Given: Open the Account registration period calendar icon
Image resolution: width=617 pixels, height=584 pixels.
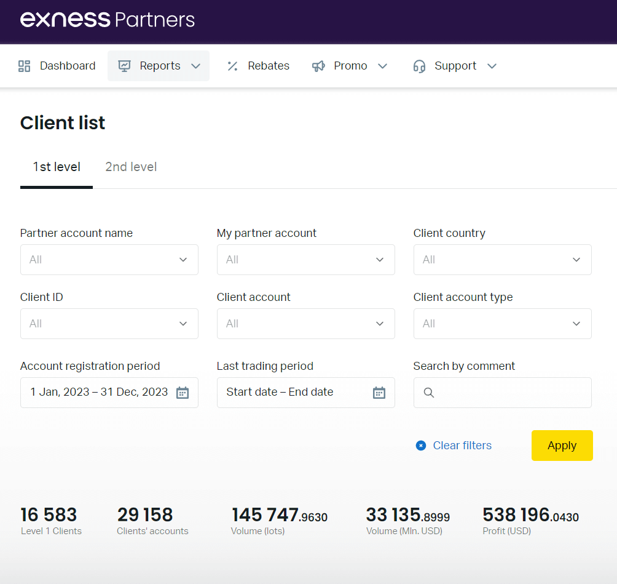Looking at the screenshot, I should tap(183, 393).
